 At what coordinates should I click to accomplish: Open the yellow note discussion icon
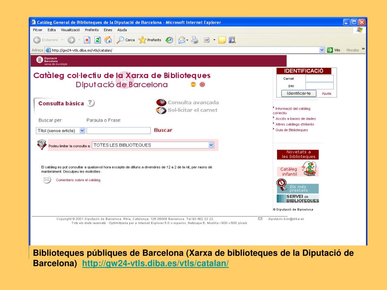pyautogui.click(x=222, y=40)
